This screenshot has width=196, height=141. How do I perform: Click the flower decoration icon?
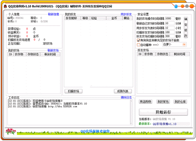(11, 131)
